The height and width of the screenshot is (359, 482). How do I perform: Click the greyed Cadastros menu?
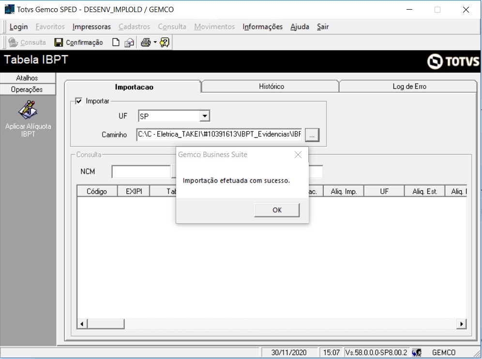pos(135,27)
